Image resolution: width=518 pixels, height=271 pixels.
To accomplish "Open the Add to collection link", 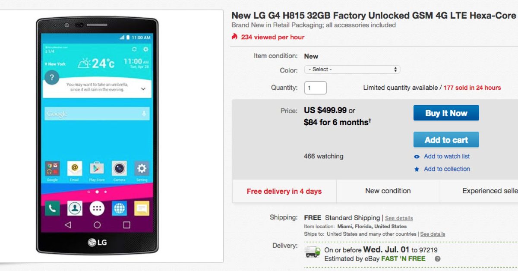I will tap(447, 169).
